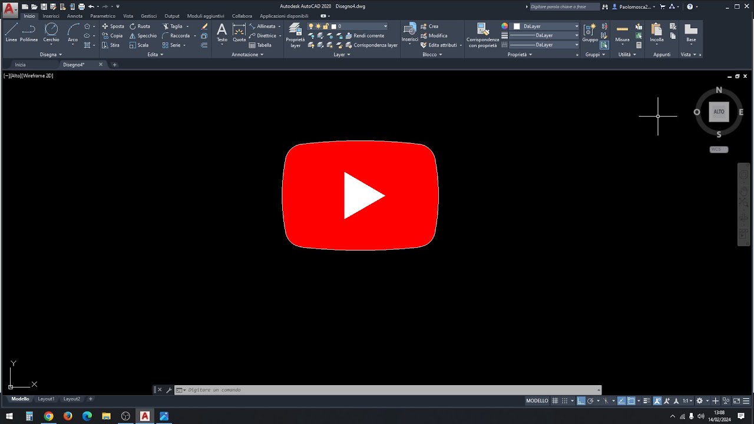Image resolution: width=754 pixels, height=424 pixels.
Task: Click Corrispondenza con proprietà tool
Action: [x=482, y=35]
